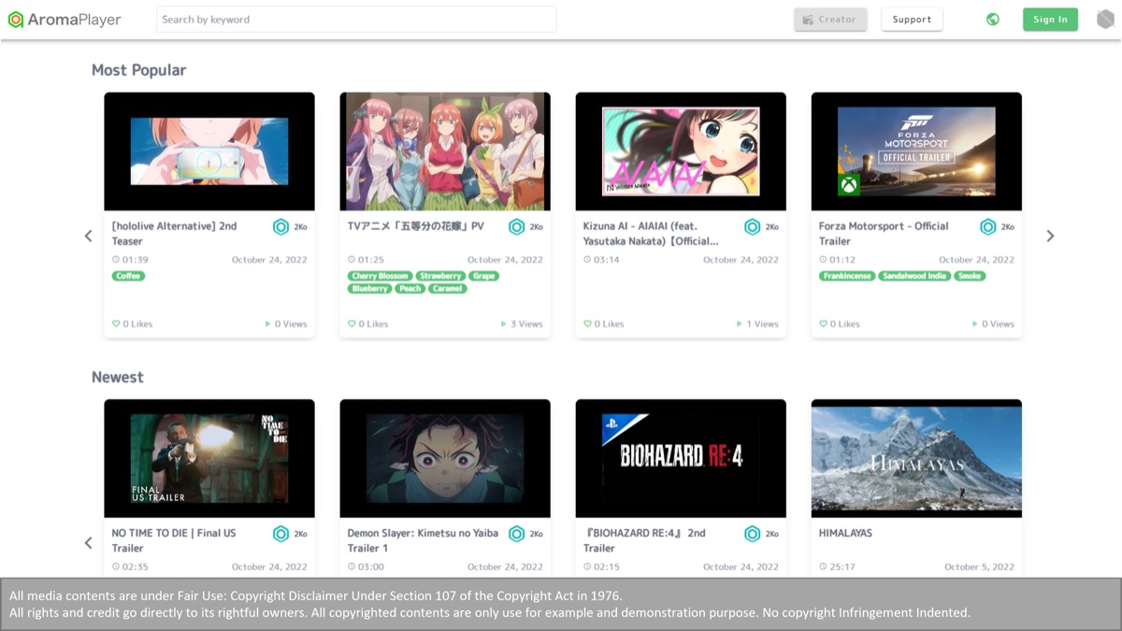Select the Strawberry scent tag

tap(440, 276)
